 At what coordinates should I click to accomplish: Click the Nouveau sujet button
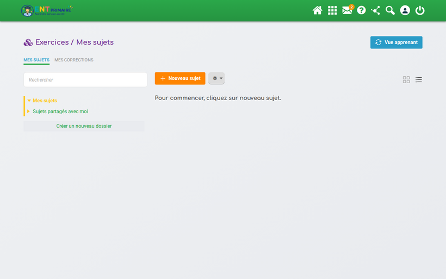coord(180,78)
